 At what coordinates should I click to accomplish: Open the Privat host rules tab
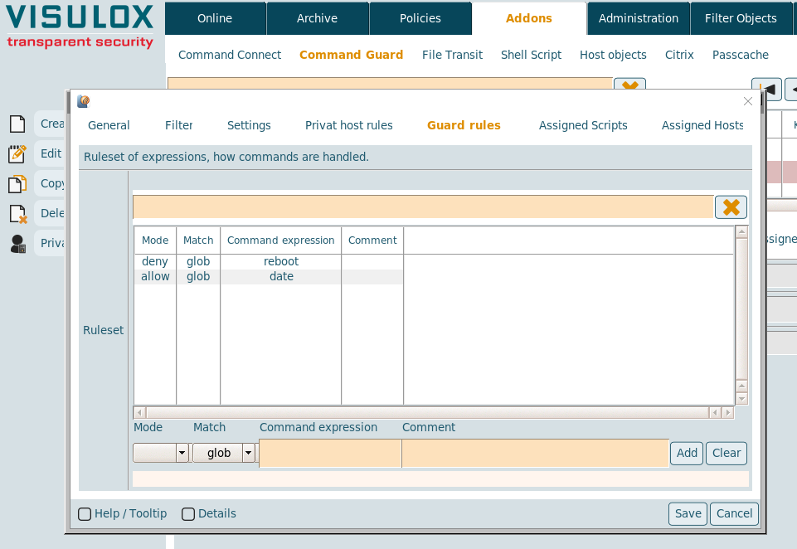point(348,125)
